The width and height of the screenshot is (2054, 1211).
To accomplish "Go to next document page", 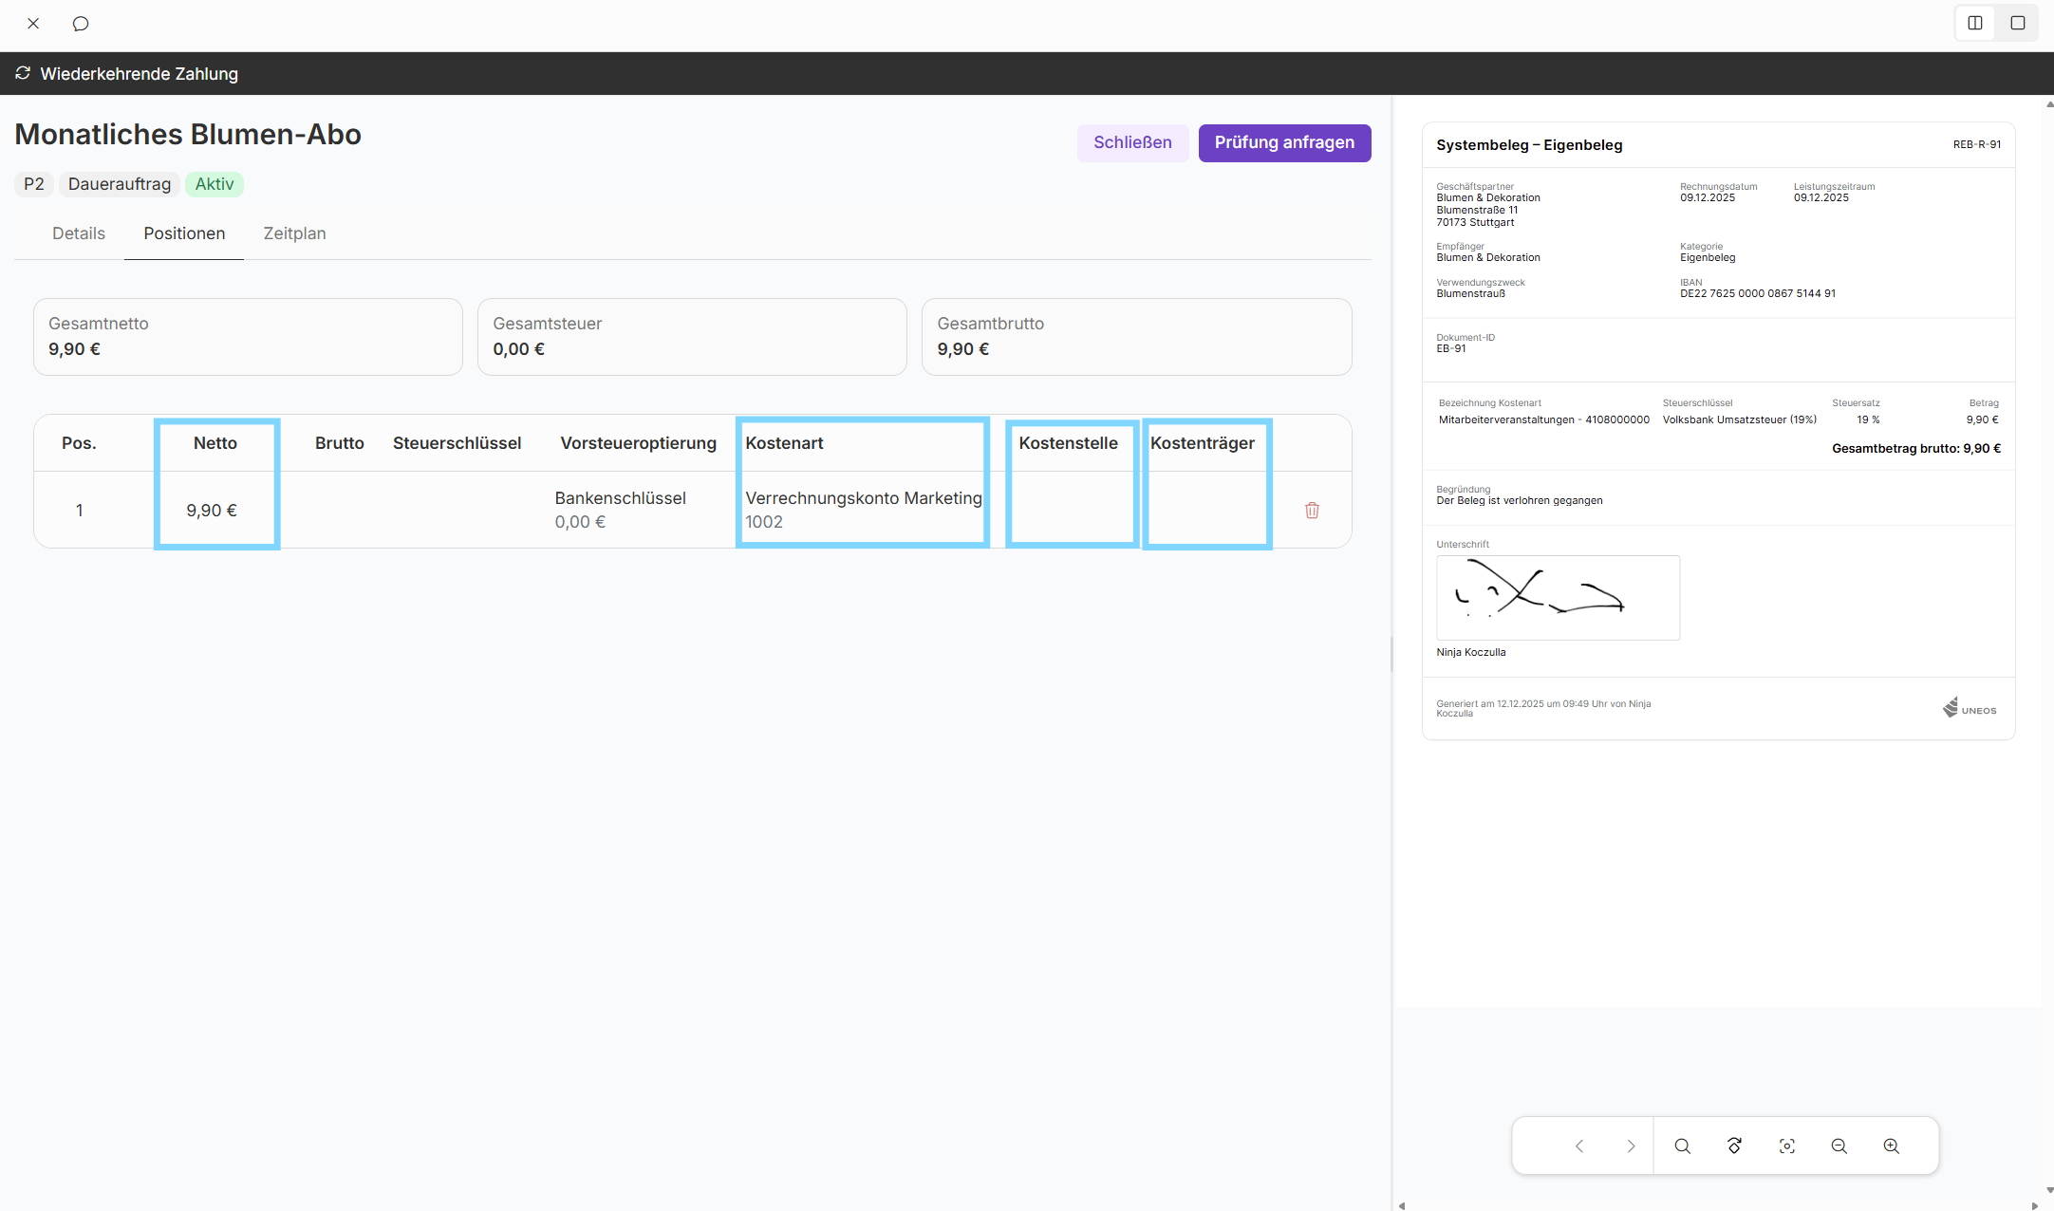I will point(1631,1146).
